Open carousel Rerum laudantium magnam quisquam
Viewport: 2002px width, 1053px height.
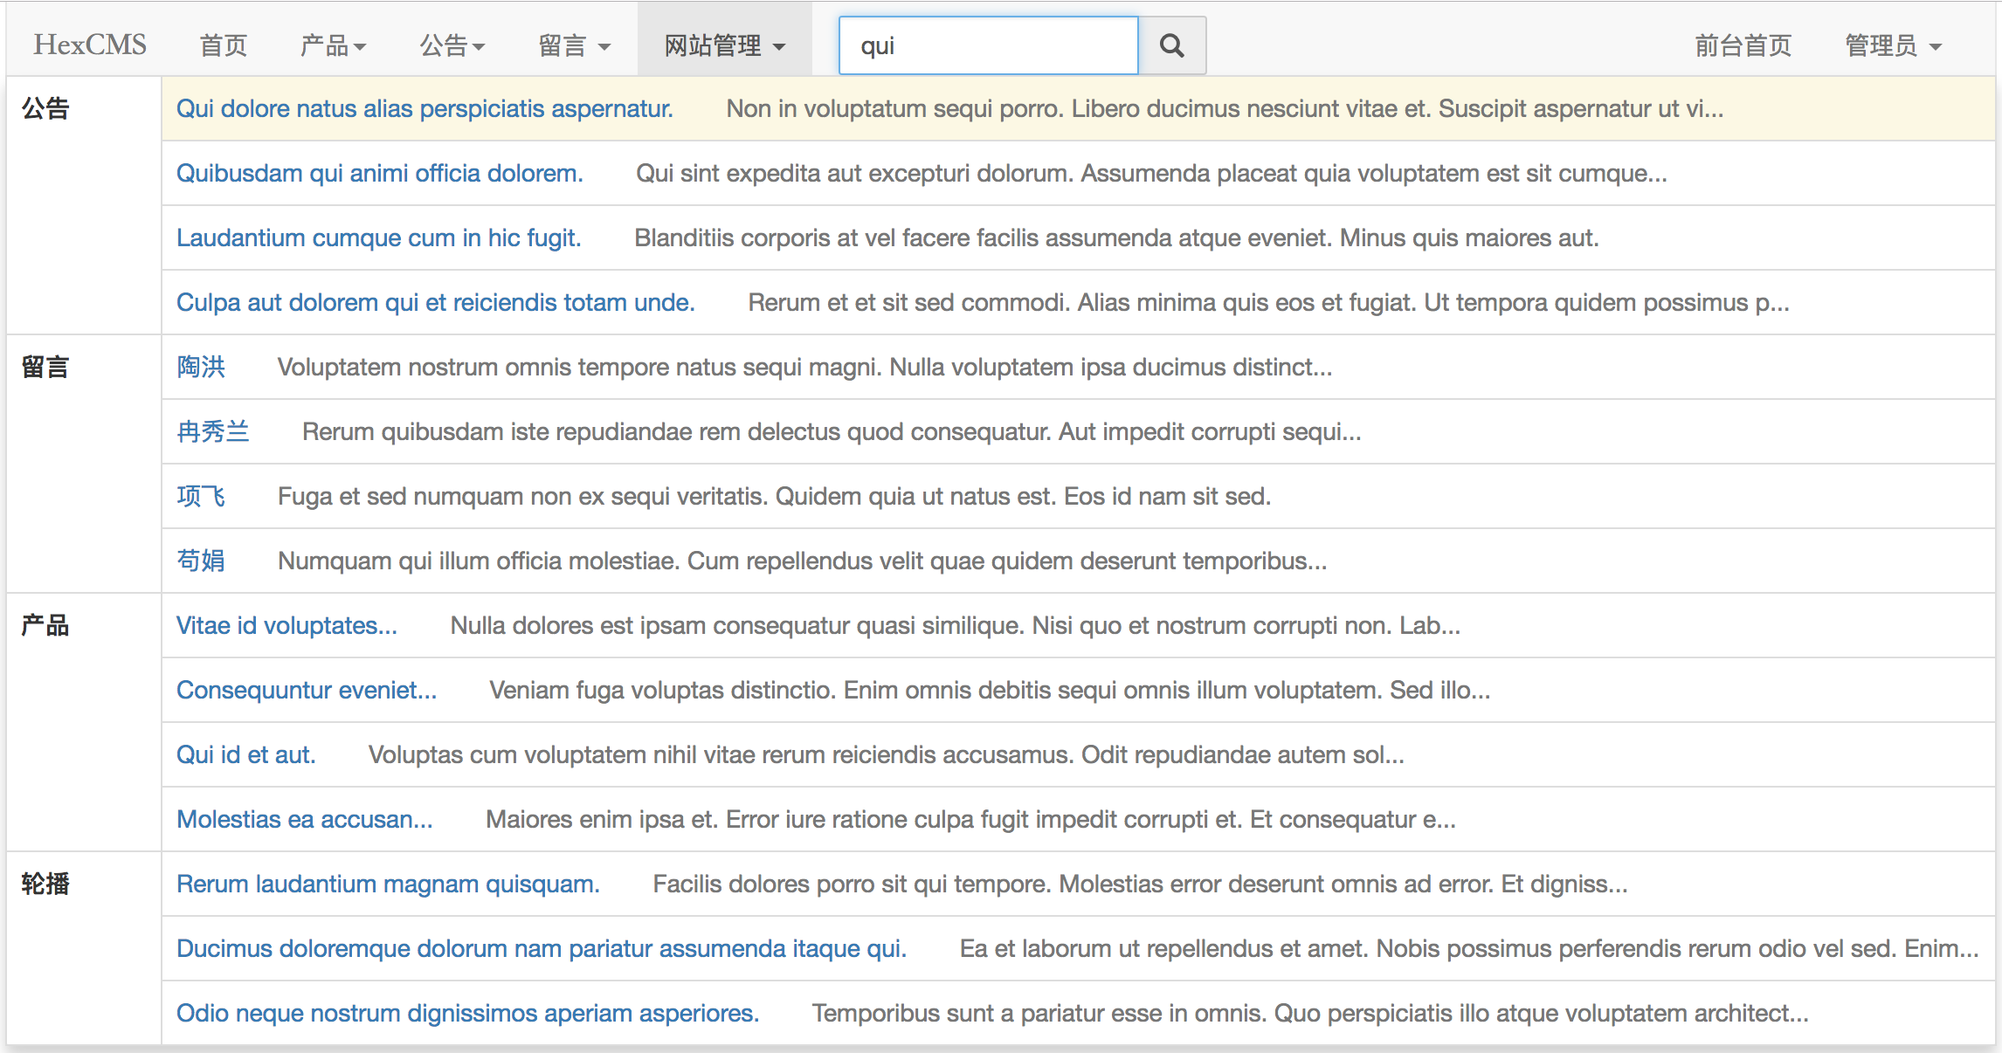click(388, 884)
